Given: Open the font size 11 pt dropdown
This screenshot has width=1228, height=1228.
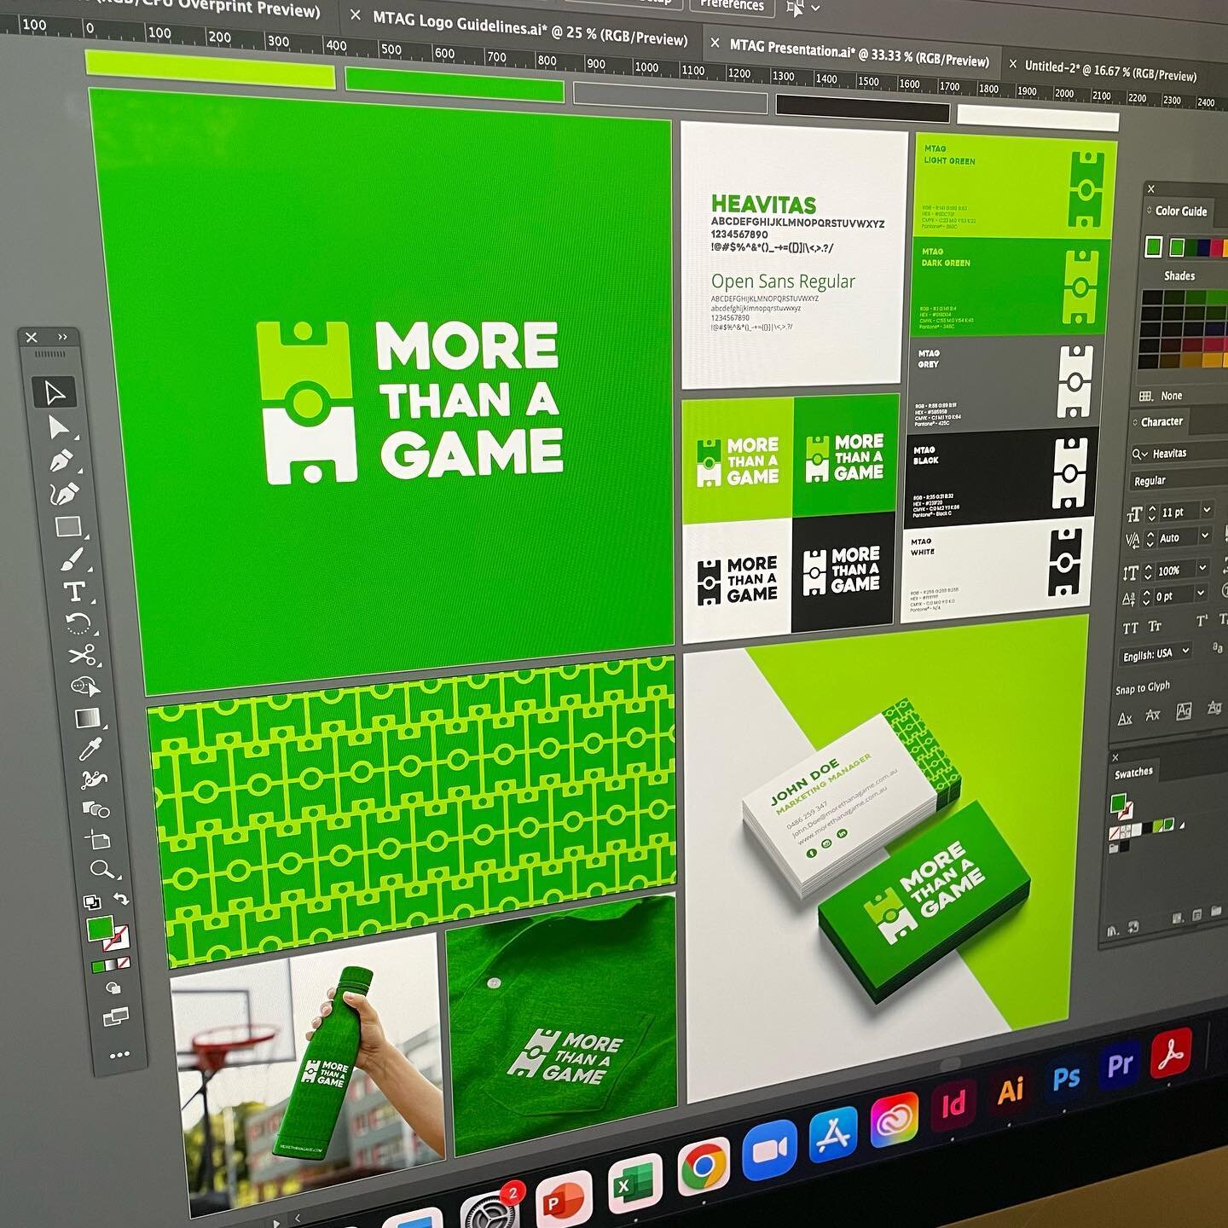Looking at the screenshot, I should [x=1207, y=510].
